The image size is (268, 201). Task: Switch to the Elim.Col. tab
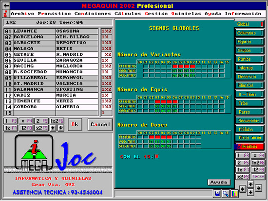(x=249, y=85)
